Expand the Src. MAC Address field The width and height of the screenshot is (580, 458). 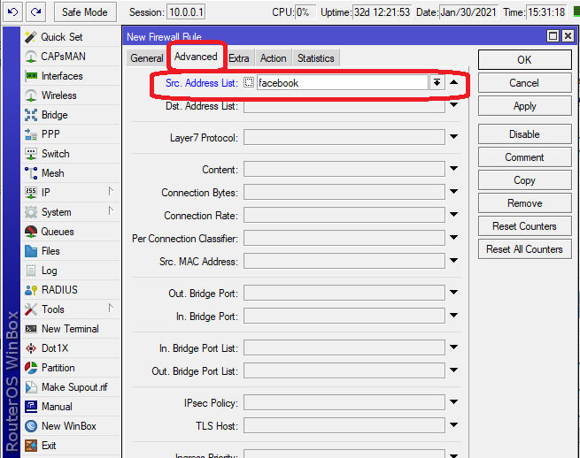[x=454, y=261]
